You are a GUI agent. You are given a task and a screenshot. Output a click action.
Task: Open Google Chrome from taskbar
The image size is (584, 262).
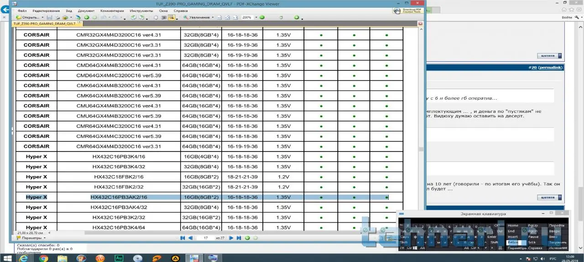point(43,258)
